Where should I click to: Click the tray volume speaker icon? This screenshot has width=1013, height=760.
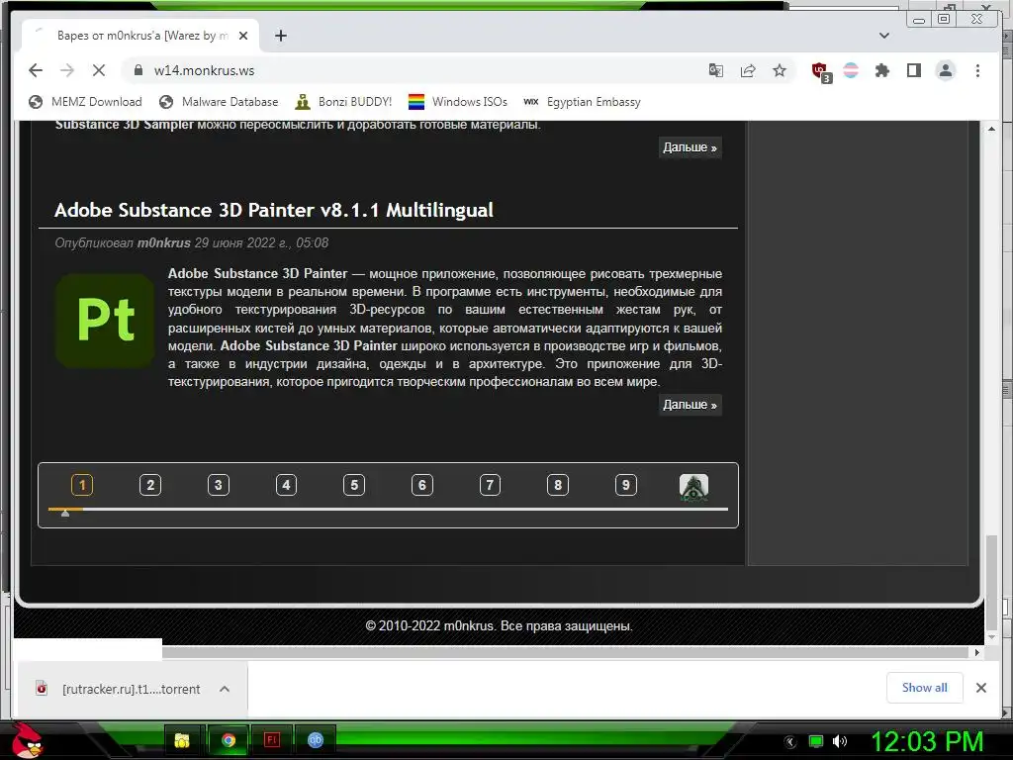click(840, 741)
